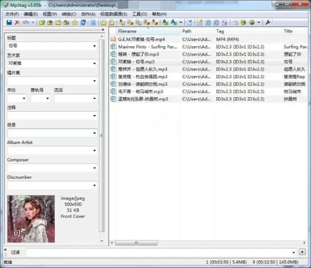The height and width of the screenshot is (268, 311).
Task: Expand the tag sources dropdown arrow
Action: coord(259,22)
